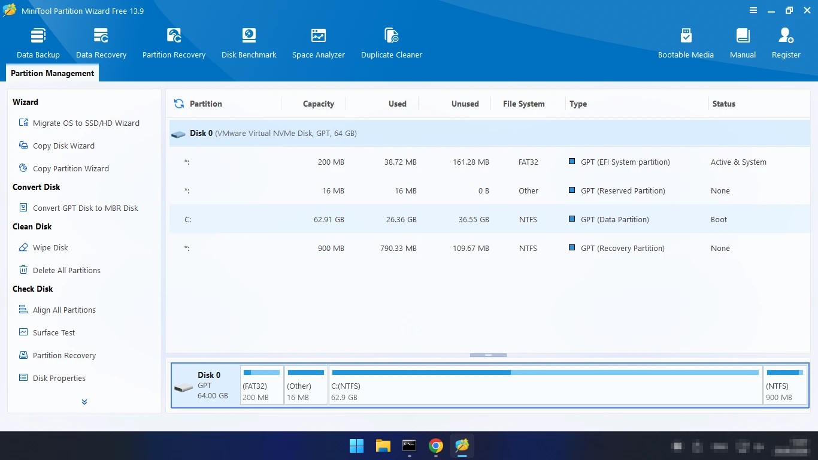Open the Data Backup tool

pyautogui.click(x=38, y=43)
